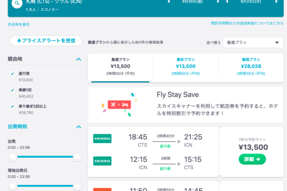Open the 月全体を表示 link
This screenshot has height=191, width=287.
[x=19, y=24]
